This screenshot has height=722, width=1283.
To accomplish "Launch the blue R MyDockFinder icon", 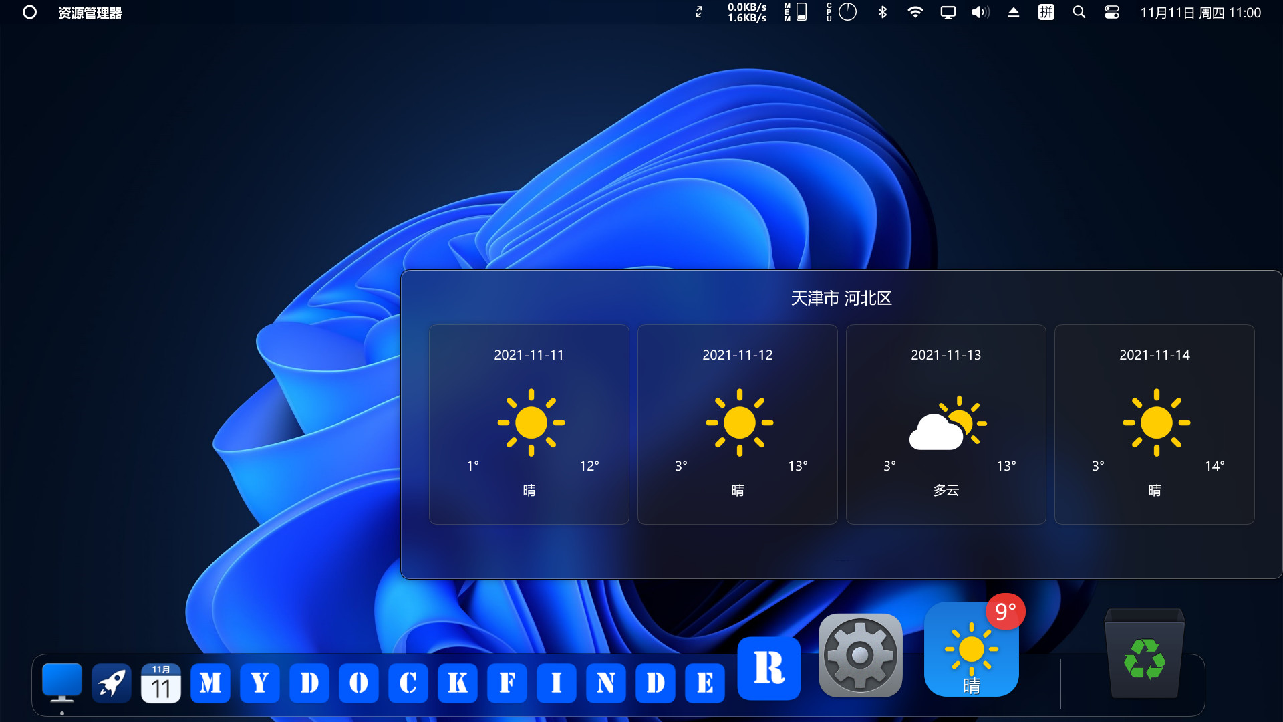I will pos(769,669).
